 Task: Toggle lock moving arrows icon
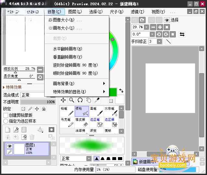tap(37, 109)
